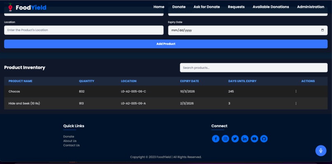This screenshot has height=164, width=332.
Task: Select the Chocos product name cell
Action: pos(14,92)
